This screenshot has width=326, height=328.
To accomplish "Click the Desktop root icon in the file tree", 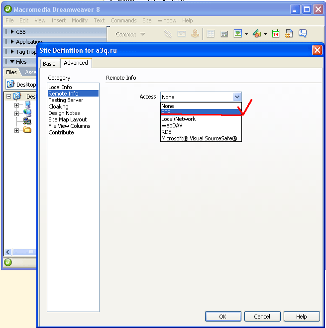I will 17,96.
